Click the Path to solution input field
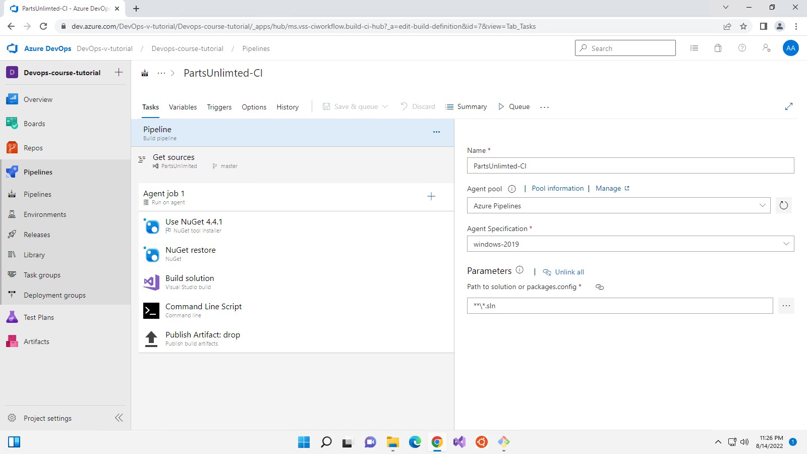Screen dimensions: 807x454 pyautogui.click(x=620, y=306)
